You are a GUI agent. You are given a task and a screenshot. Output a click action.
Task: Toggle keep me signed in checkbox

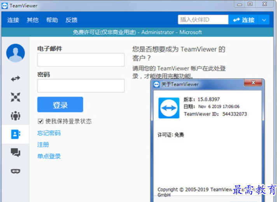[x=40, y=121]
